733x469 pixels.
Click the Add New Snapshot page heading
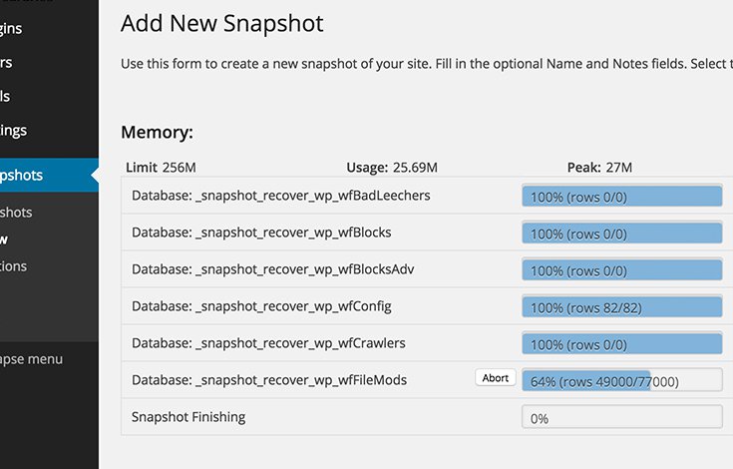pyautogui.click(x=221, y=22)
